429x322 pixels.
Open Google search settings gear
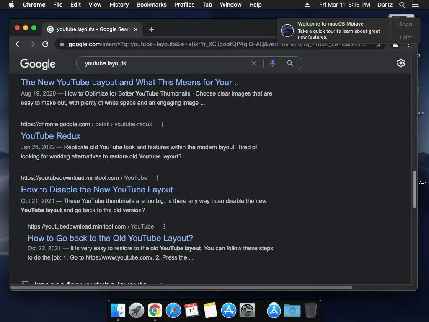pos(401,63)
